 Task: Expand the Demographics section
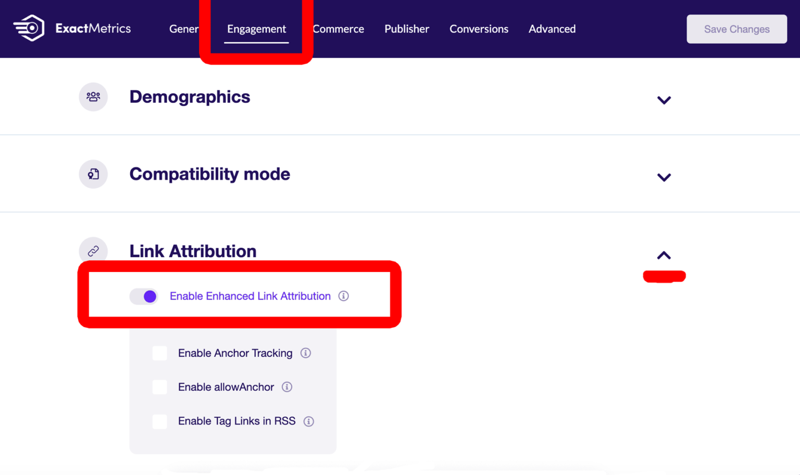[664, 100]
